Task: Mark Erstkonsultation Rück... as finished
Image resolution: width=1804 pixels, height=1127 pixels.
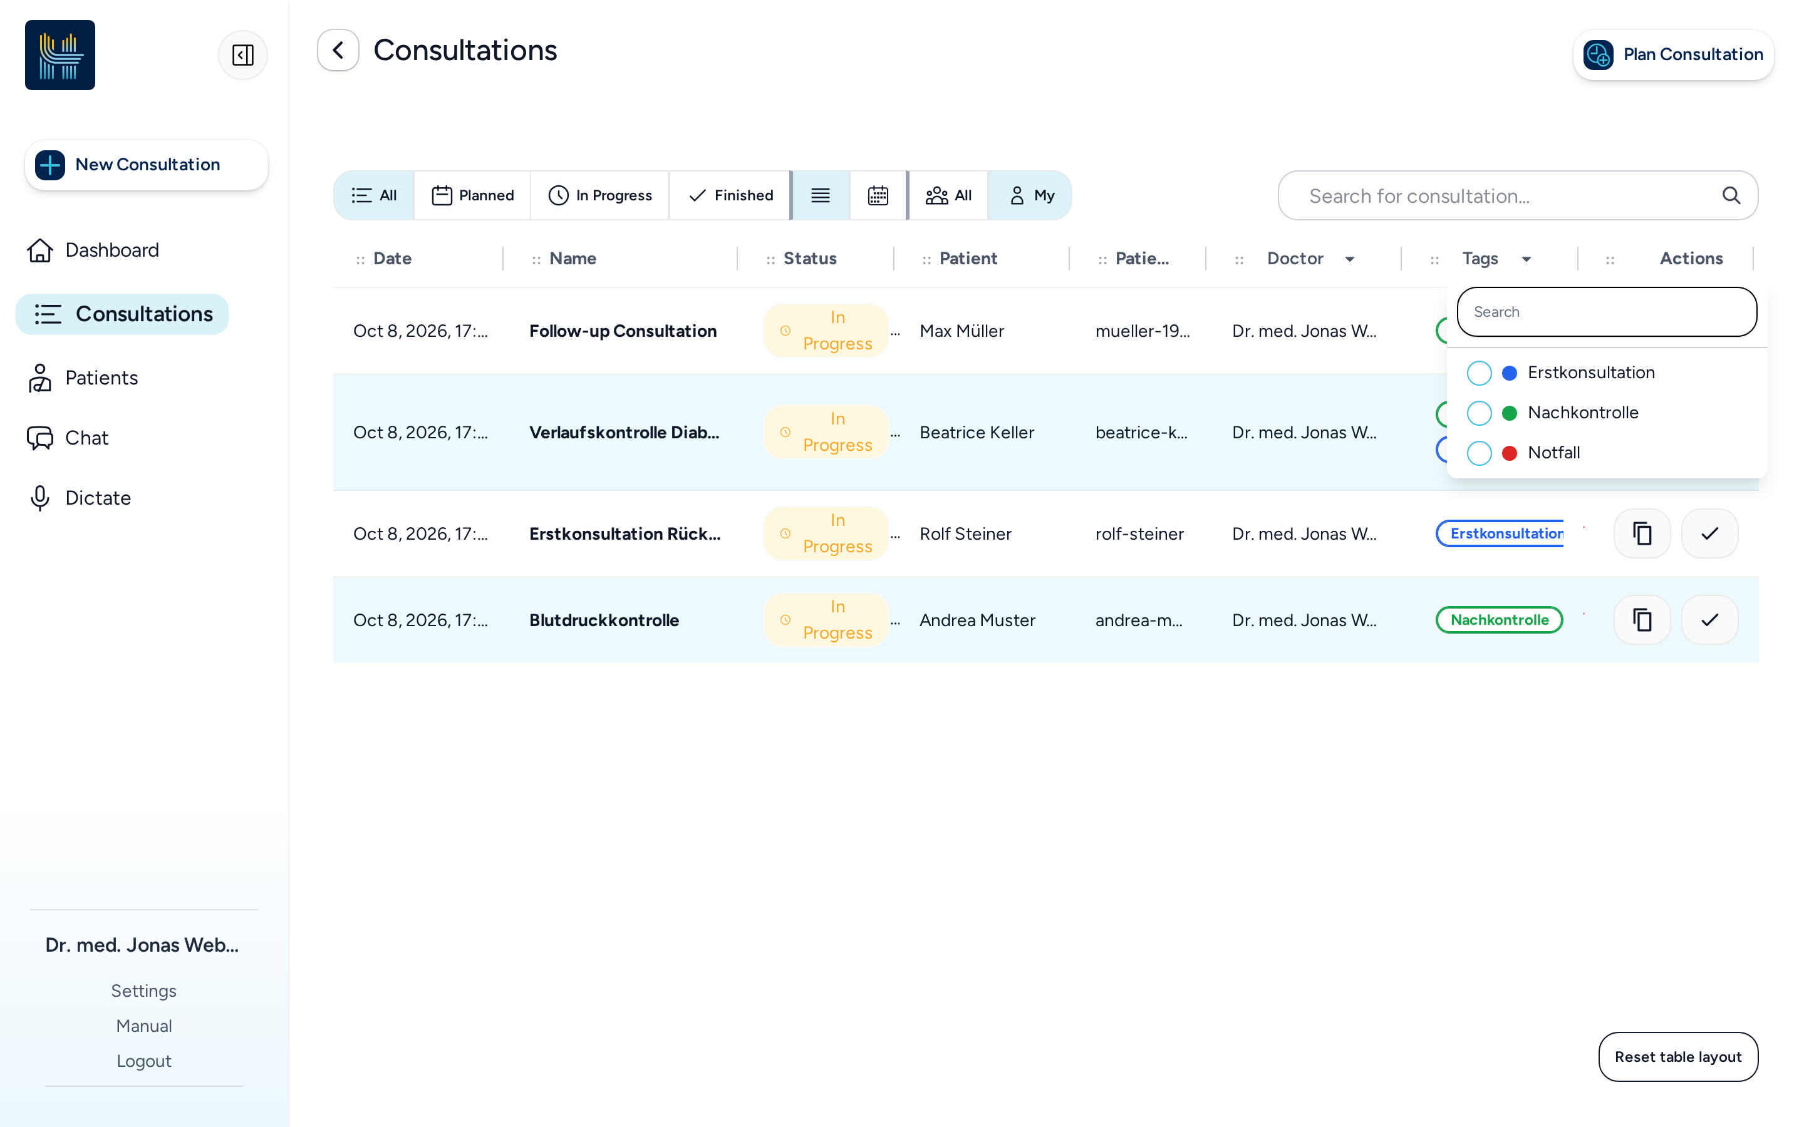Action: pyautogui.click(x=1709, y=533)
